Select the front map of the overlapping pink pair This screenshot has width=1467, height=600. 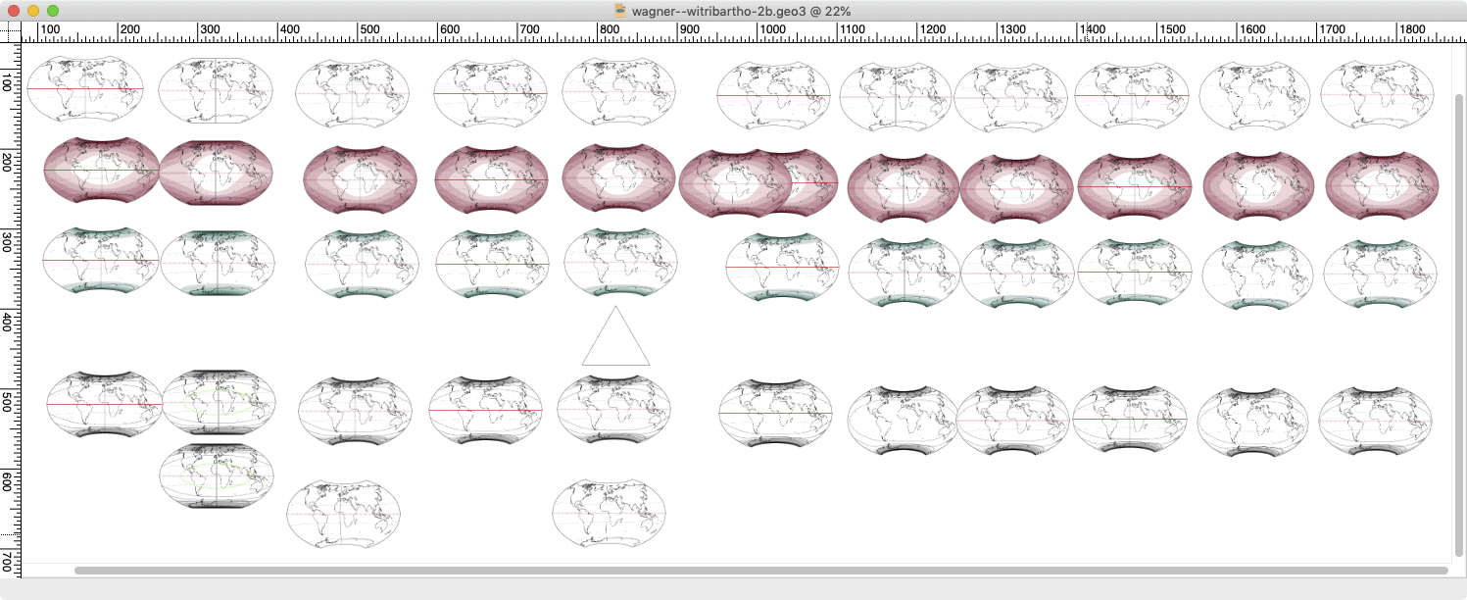click(x=735, y=183)
